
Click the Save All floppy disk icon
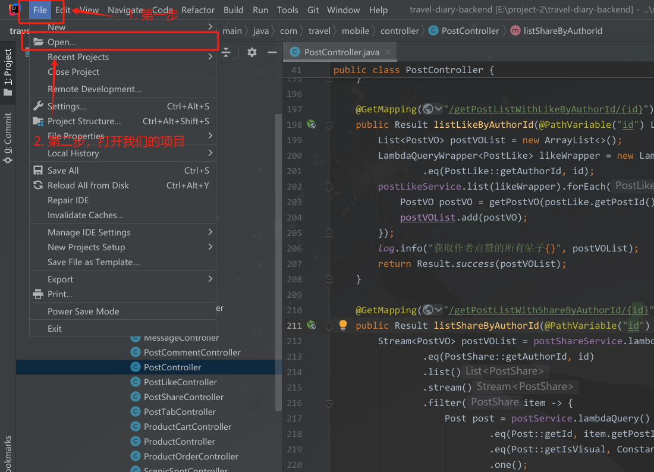tap(38, 170)
